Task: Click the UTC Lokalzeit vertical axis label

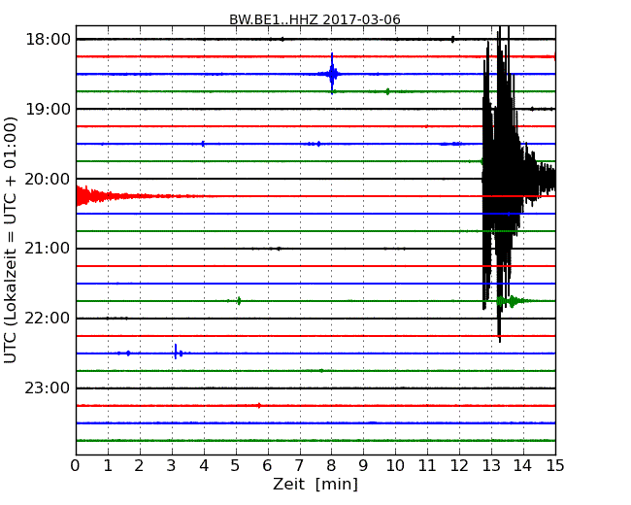Action: point(11,240)
